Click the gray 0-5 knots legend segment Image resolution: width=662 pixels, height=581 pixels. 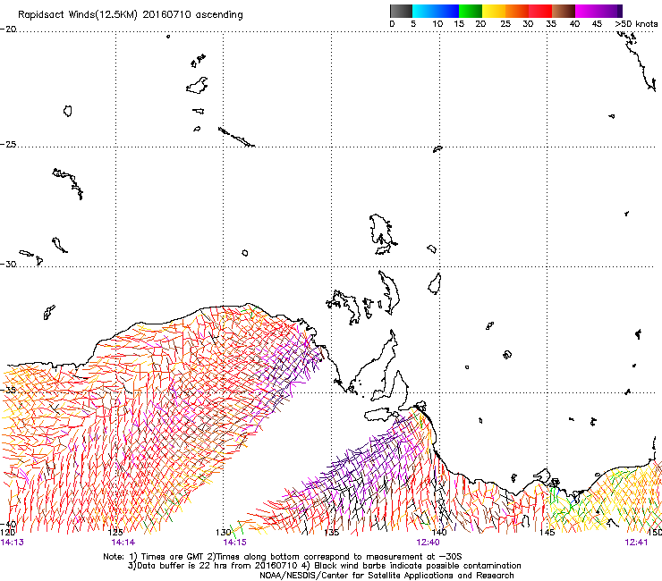[x=401, y=11]
